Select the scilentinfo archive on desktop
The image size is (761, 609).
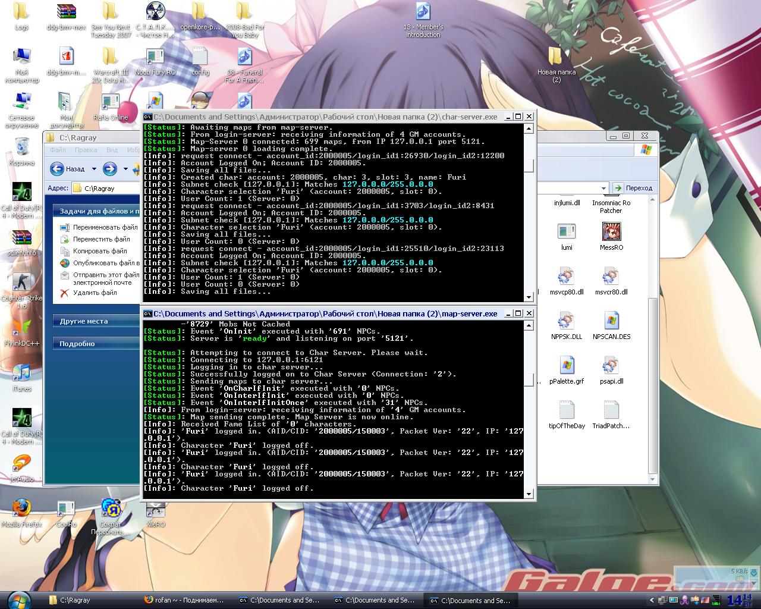click(22, 243)
